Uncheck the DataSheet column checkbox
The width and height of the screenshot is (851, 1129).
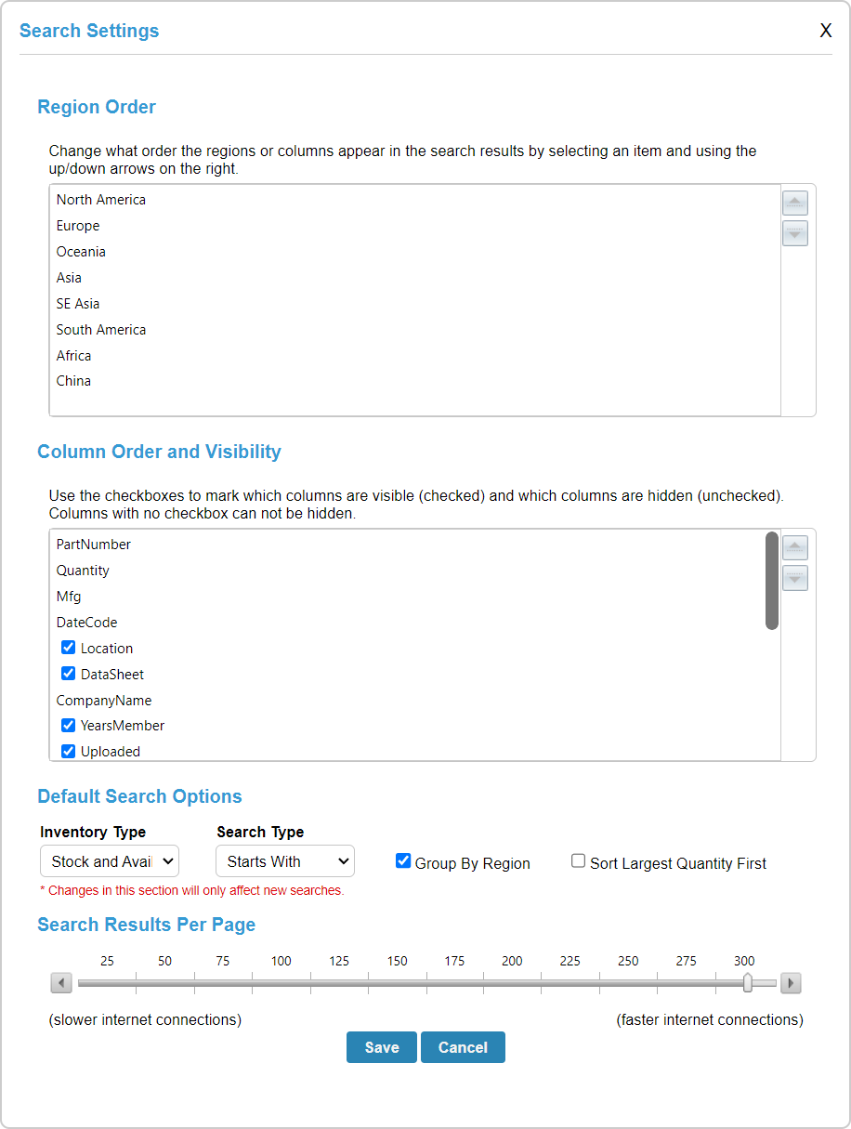(68, 674)
